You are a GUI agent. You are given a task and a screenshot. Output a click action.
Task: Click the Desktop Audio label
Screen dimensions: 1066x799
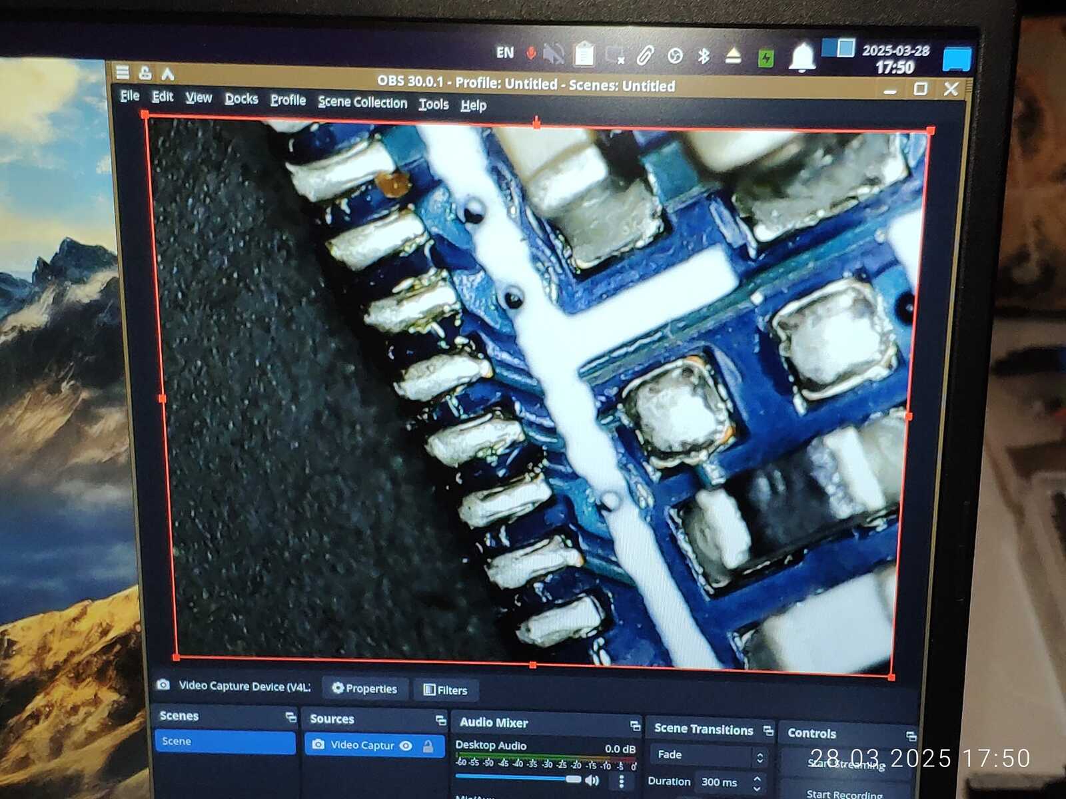[x=491, y=746]
